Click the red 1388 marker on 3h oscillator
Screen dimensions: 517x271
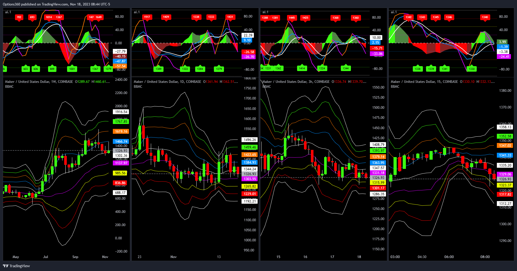(x=265, y=18)
